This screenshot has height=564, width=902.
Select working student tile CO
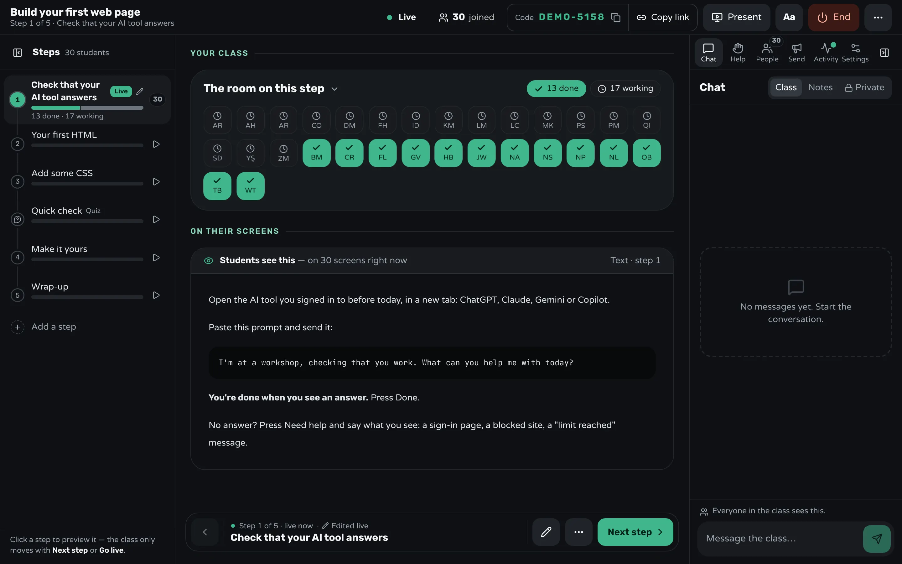coord(316,120)
